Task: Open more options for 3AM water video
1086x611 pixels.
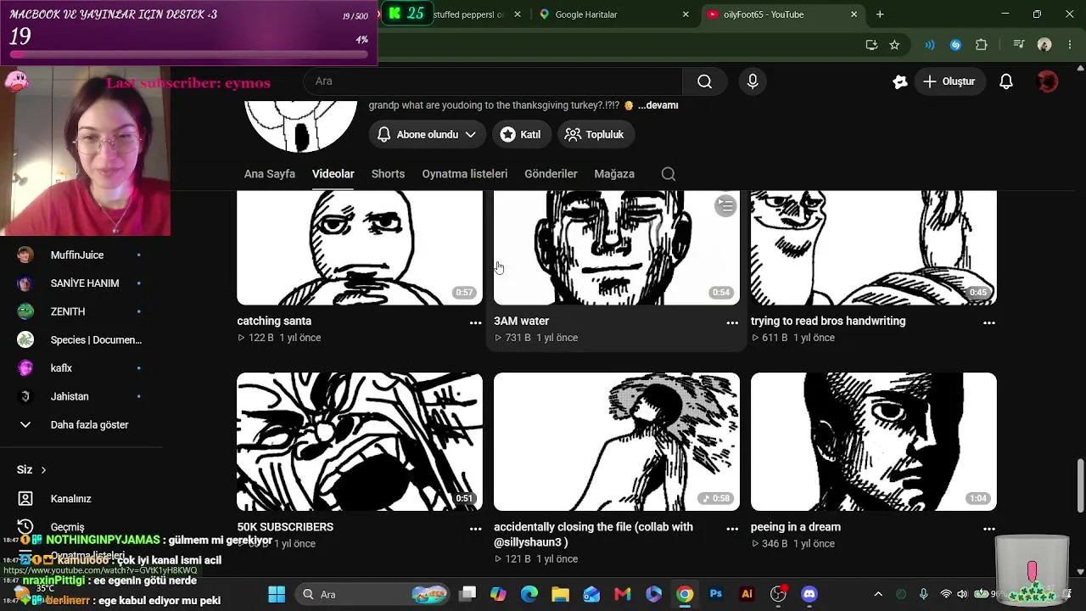Action: point(732,322)
